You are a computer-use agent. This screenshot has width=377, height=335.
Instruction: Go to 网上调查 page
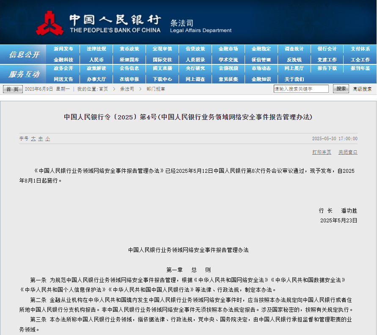tap(195, 79)
